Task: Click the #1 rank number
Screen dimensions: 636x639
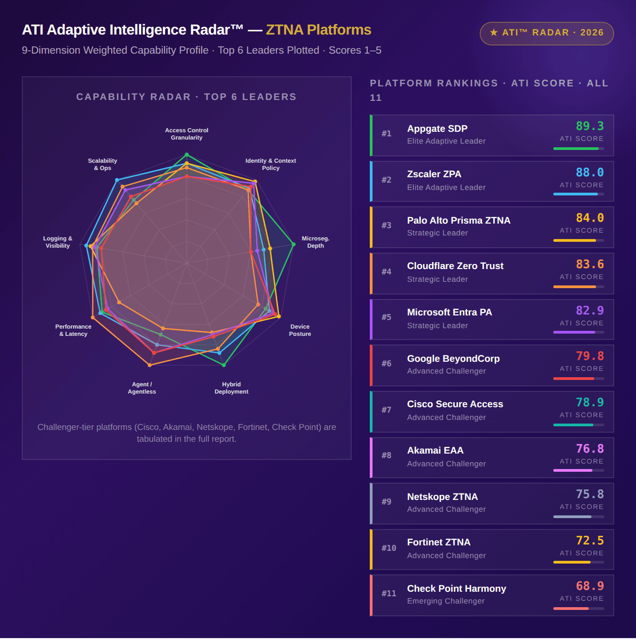Action: [387, 134]
